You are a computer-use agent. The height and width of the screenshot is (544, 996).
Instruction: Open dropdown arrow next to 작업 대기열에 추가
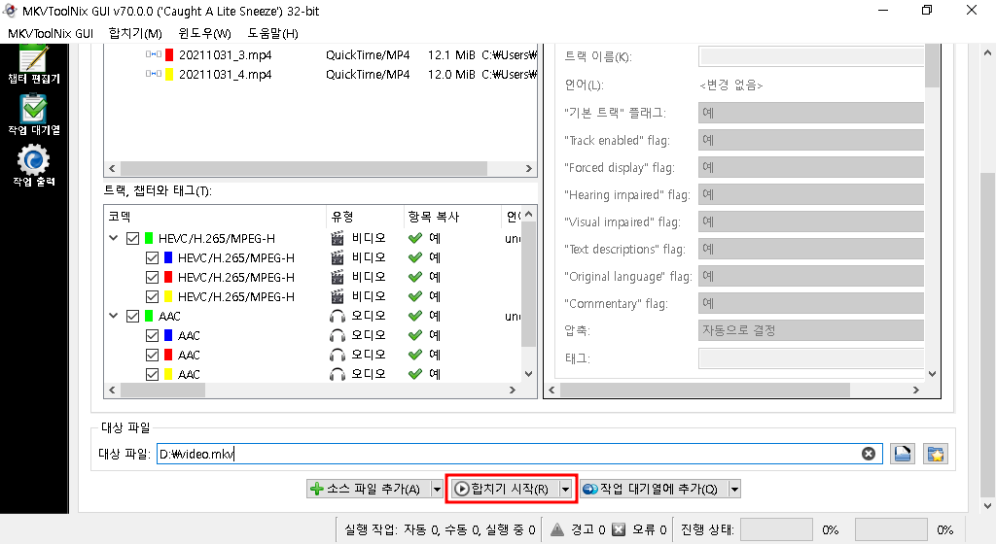[x=734, y=489]
